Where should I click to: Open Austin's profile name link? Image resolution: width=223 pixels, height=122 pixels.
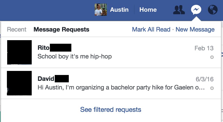(x=119, y=10)
